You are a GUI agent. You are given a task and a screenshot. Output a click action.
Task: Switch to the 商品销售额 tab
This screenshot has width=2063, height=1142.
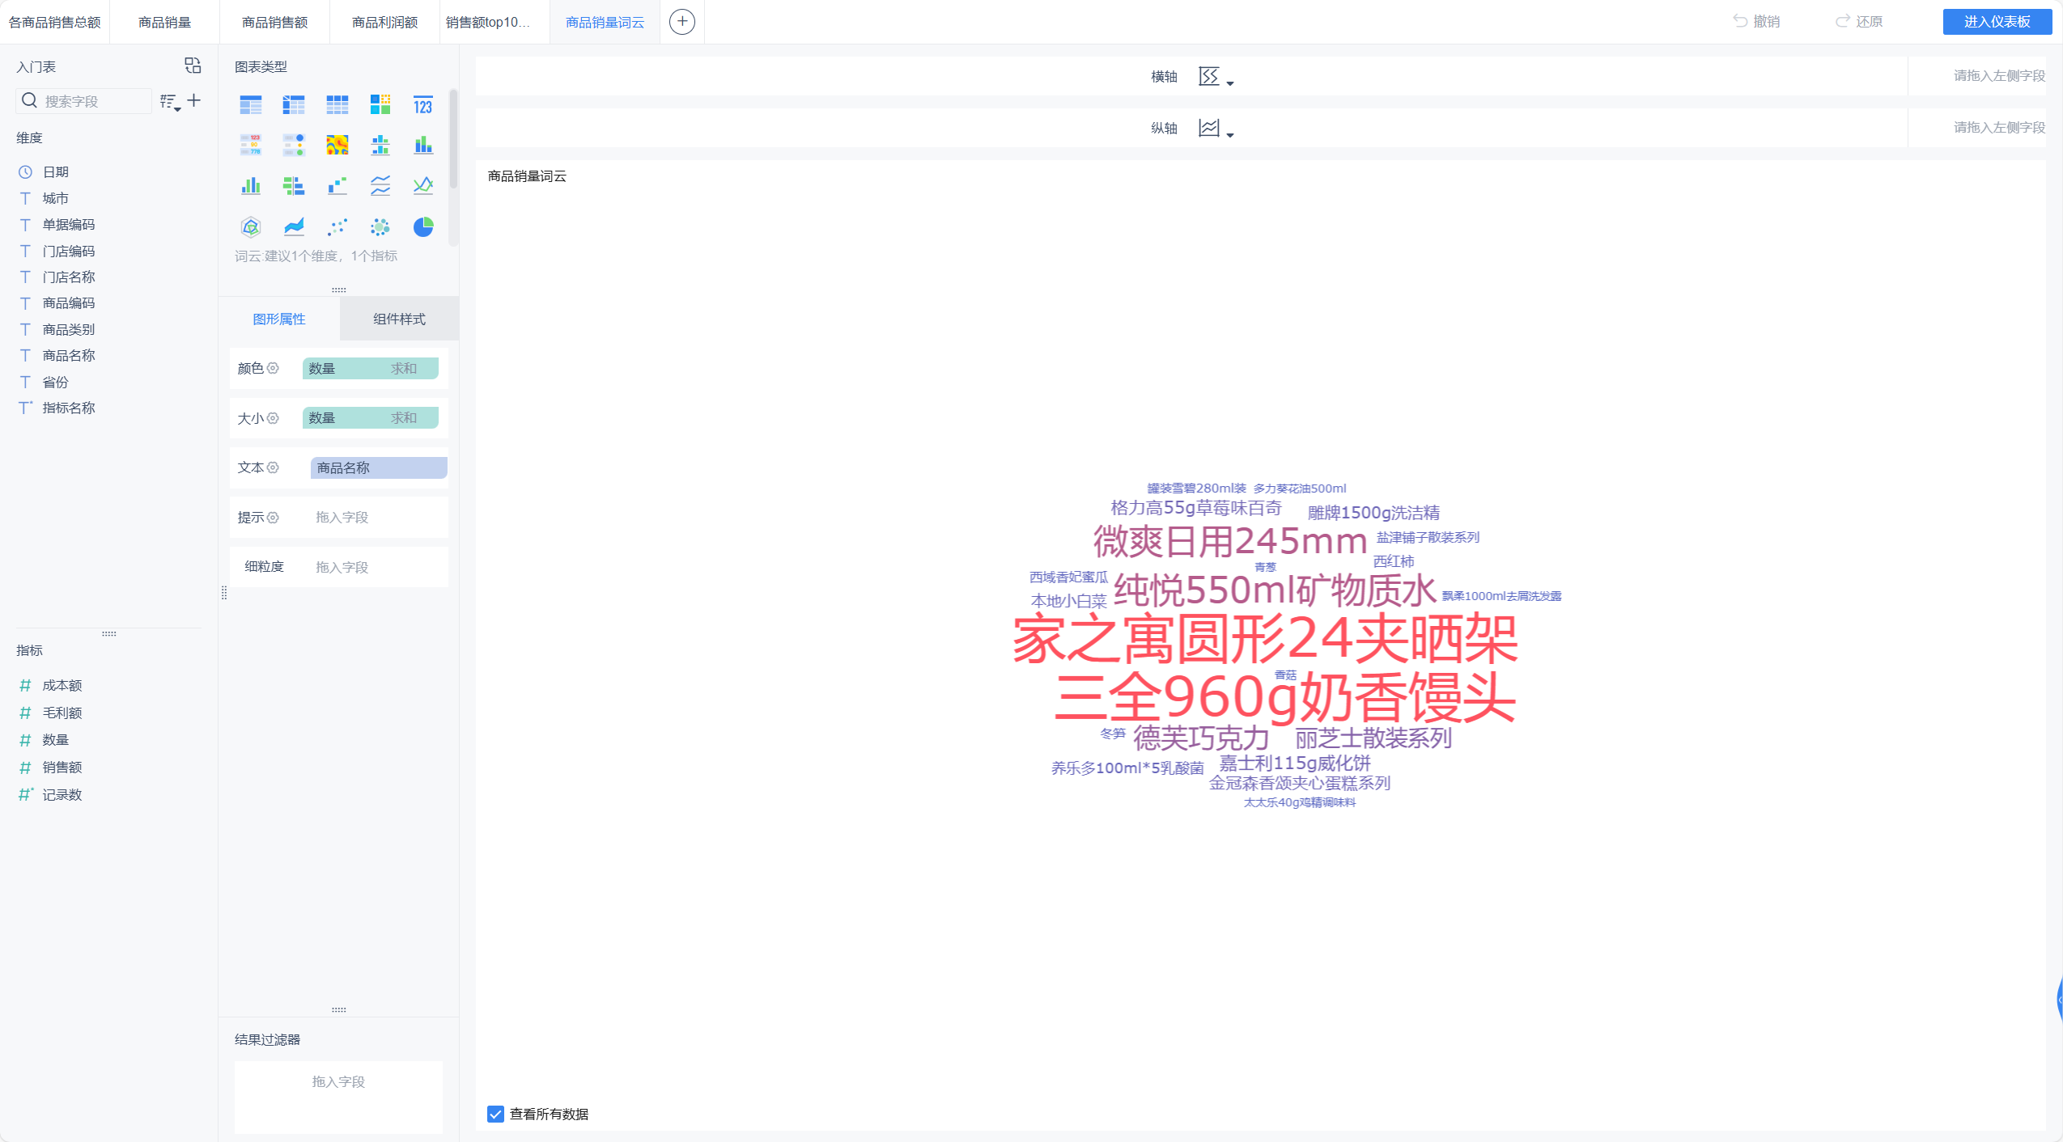pos(275,22)
